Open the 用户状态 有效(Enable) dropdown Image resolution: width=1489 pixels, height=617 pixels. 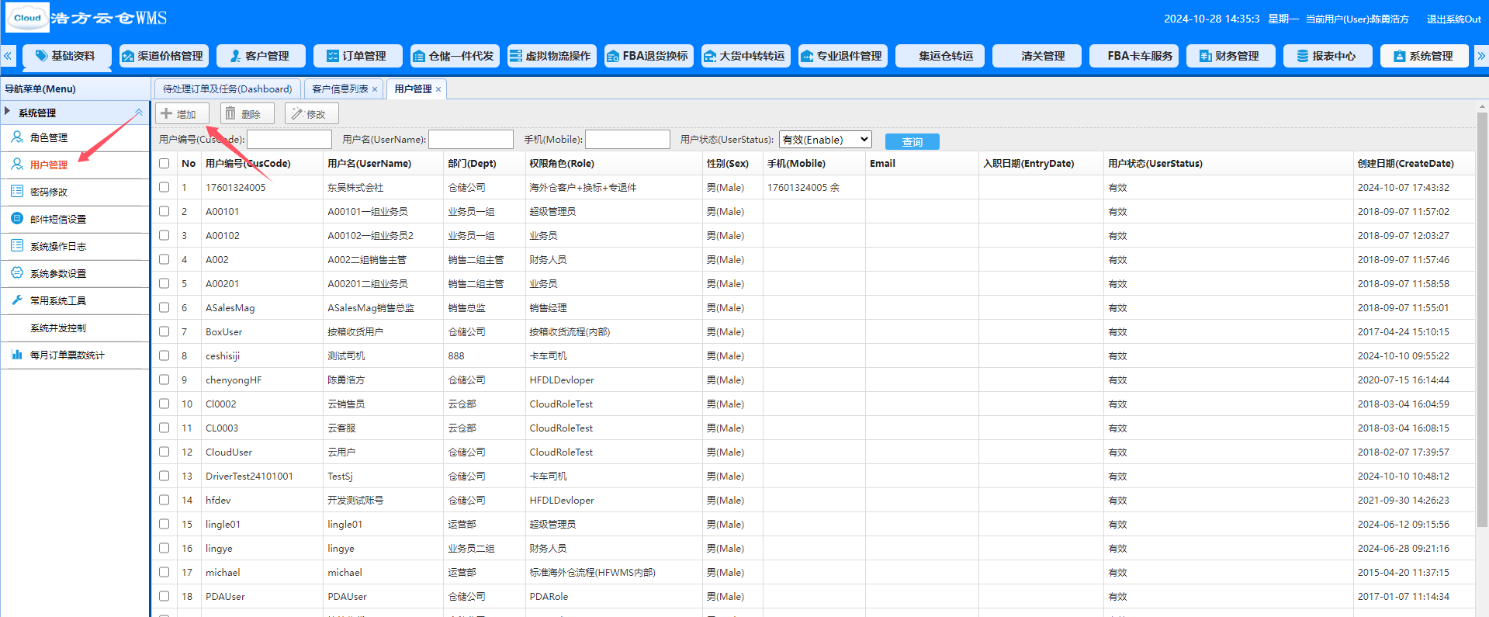tap(826, 140)
